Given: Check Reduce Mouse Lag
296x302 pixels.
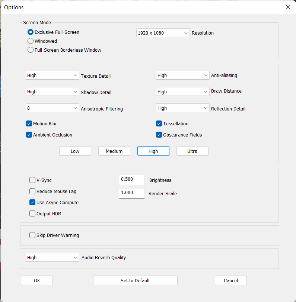Looking at the screenshot, I should [x=32, y=191].
